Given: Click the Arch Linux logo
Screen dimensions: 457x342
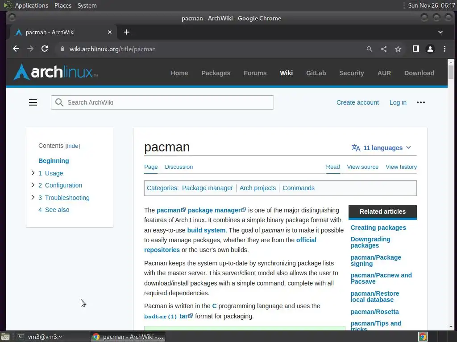Looking at the screenshot, I should click(56, 72).
